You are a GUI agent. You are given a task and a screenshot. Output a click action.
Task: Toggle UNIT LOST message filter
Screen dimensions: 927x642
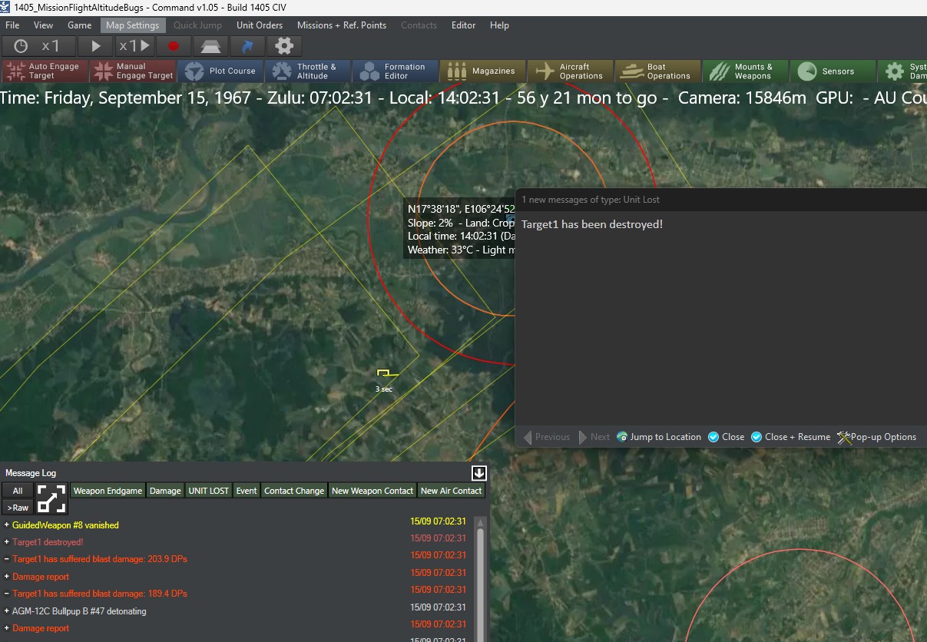click(209, 491)
